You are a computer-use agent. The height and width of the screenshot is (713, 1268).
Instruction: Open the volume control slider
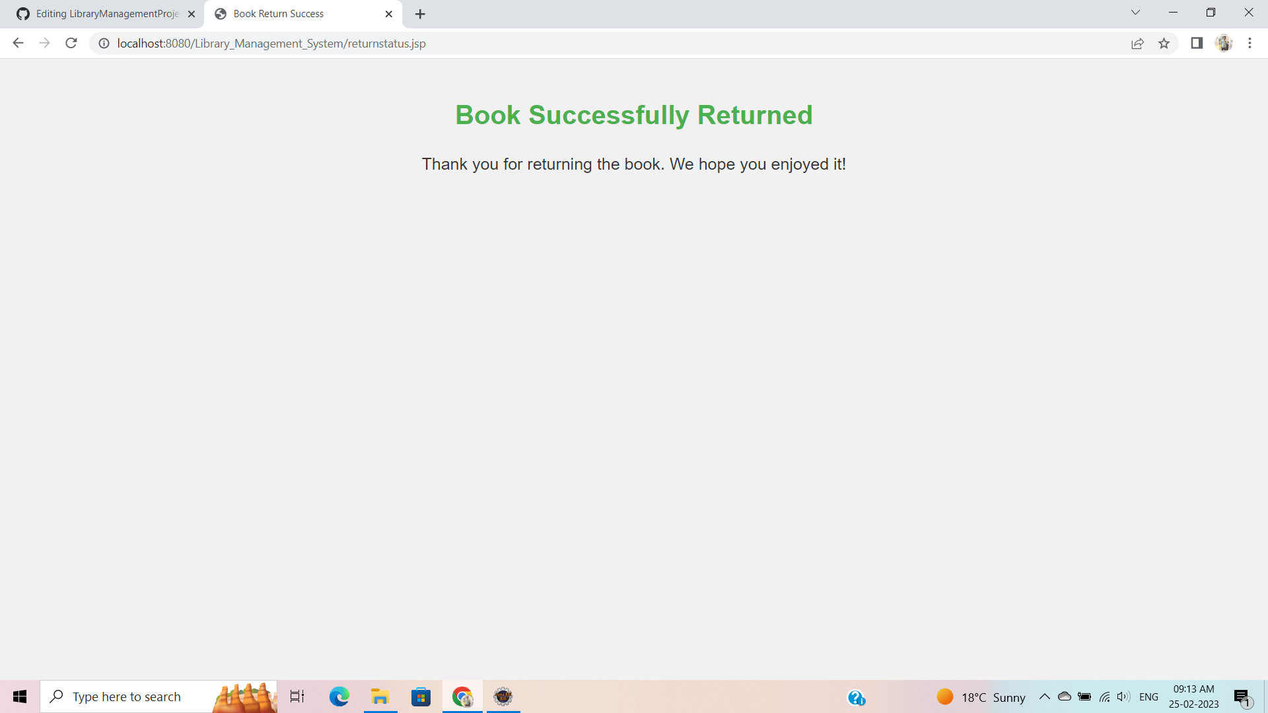coord(1124,696)
